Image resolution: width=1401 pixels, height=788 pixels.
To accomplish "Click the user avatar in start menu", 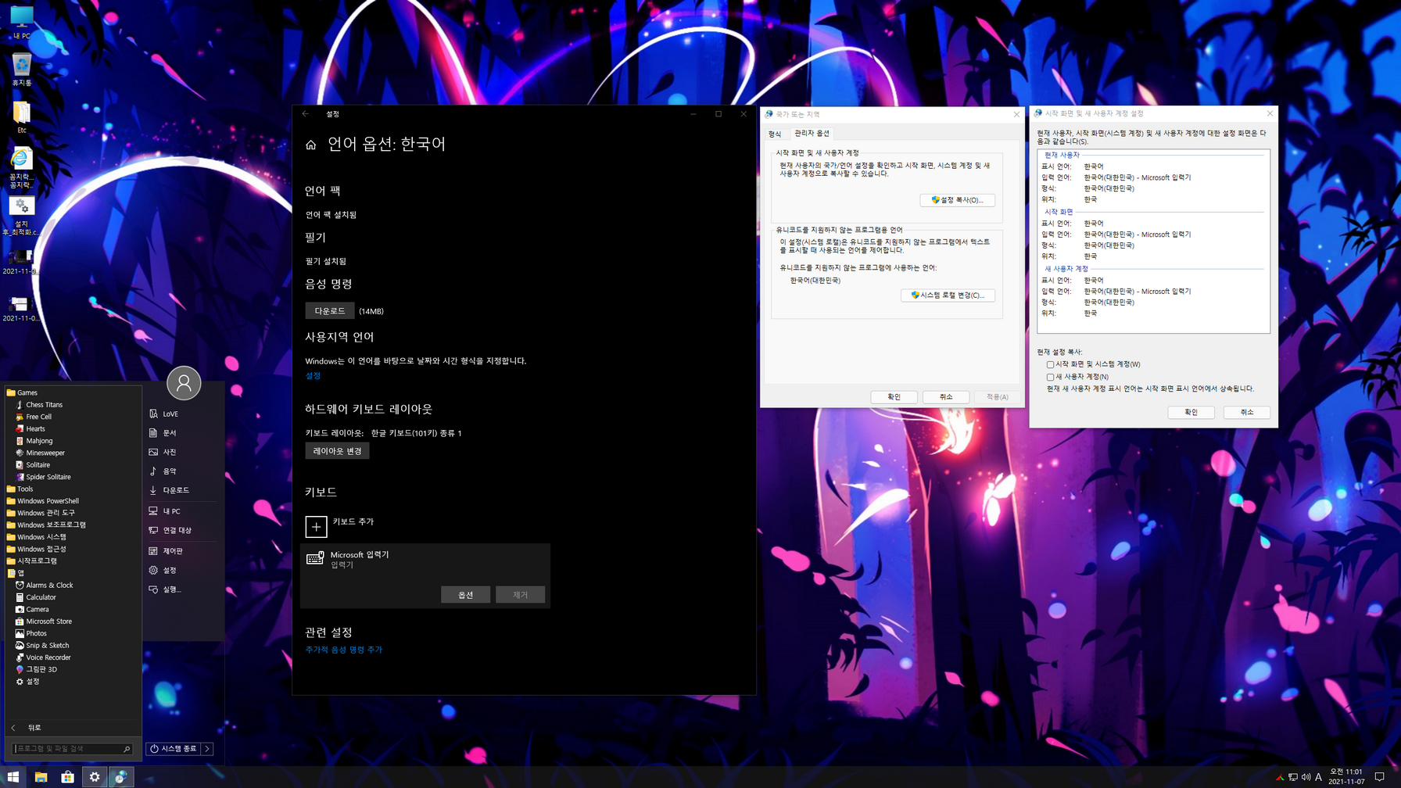I will 184,383.
